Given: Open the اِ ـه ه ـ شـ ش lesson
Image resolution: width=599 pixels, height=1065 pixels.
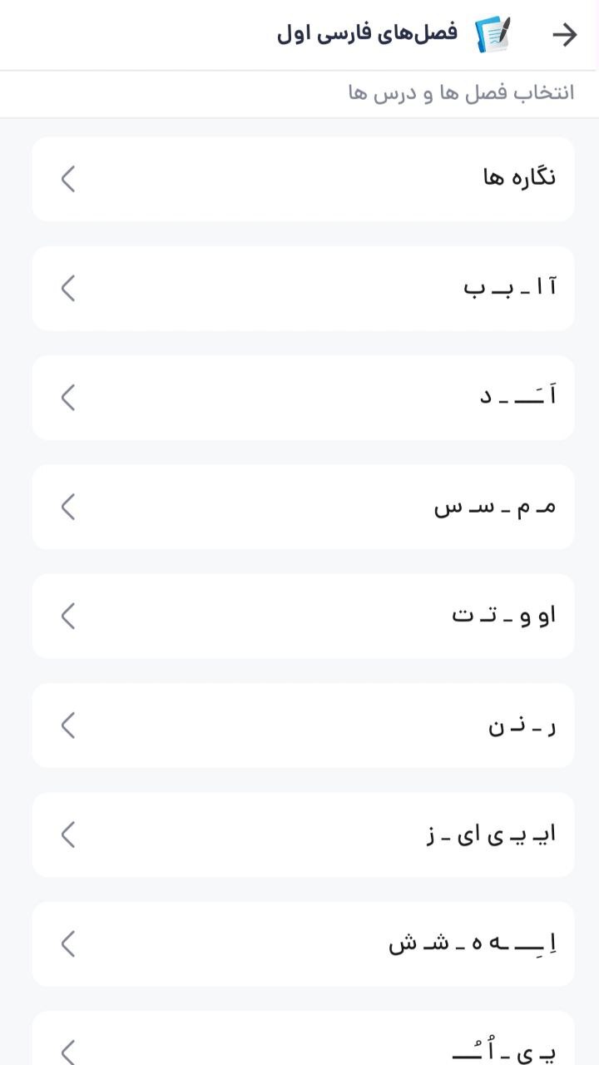Looking at the screenshot, I should click(473, 944).
